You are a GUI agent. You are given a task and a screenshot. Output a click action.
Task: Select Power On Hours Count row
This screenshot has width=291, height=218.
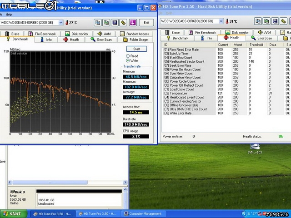(x=226, y=69)
